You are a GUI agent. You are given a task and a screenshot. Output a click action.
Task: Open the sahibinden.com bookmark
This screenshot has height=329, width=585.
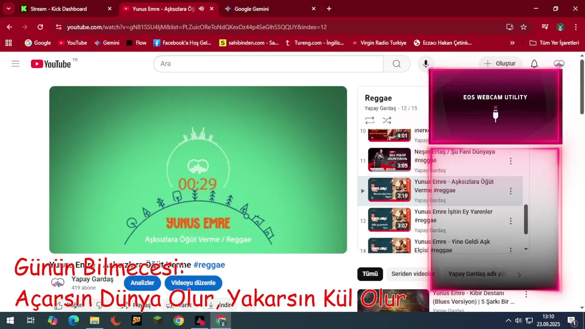tap(249, 42)
